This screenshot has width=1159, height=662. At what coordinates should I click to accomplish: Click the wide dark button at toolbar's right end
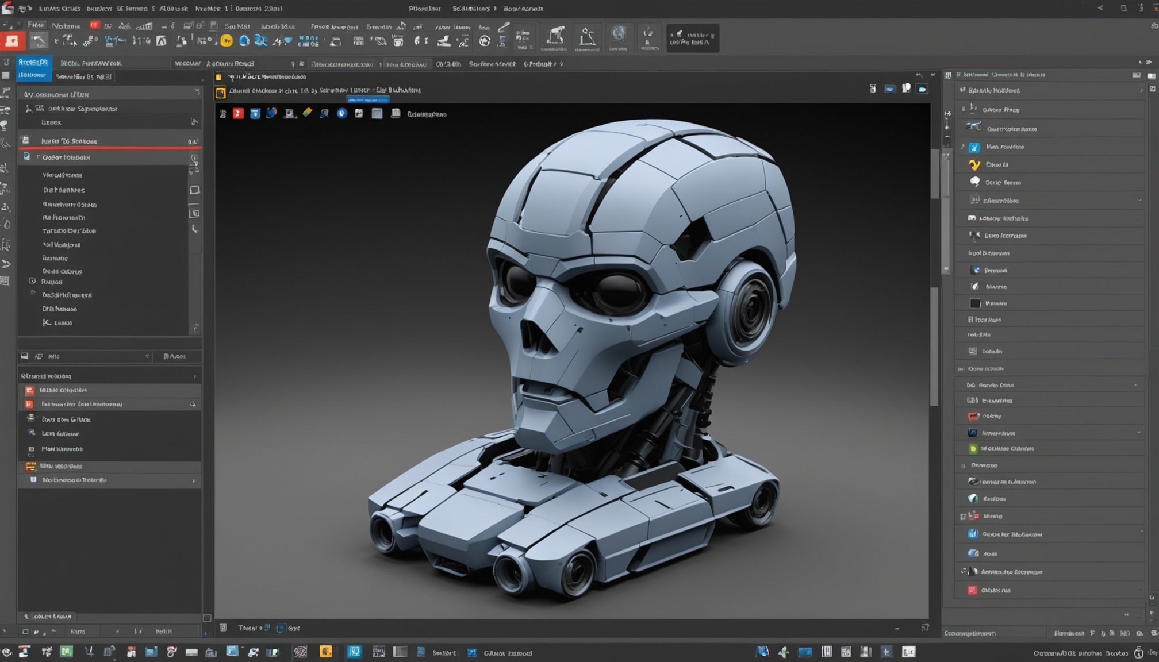pos(692,39)
